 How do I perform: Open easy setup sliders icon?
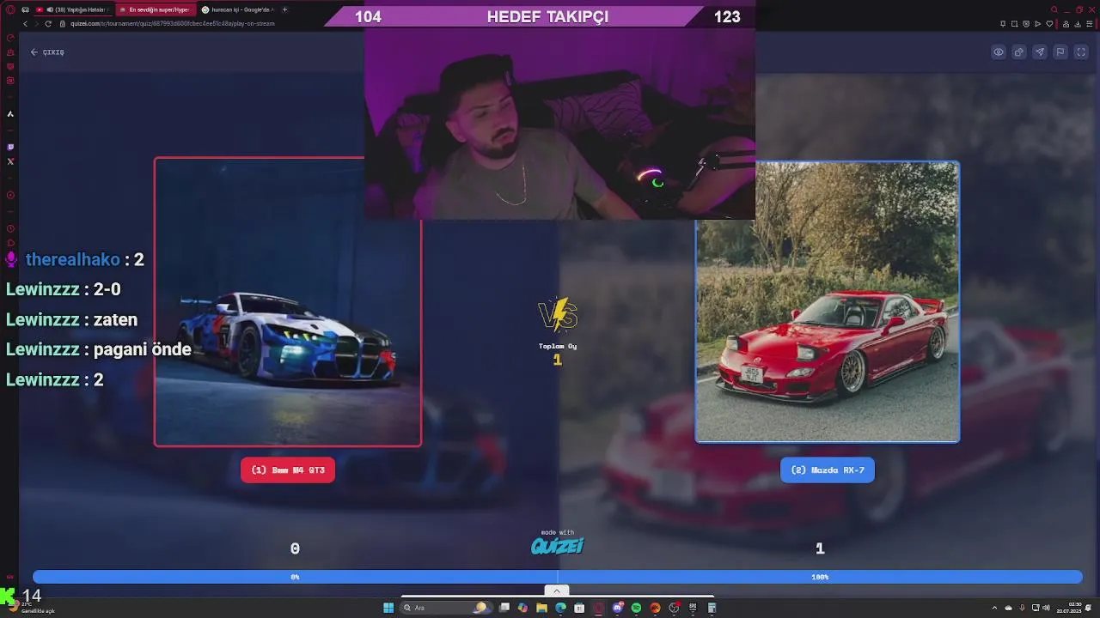tap(1089, 24)
